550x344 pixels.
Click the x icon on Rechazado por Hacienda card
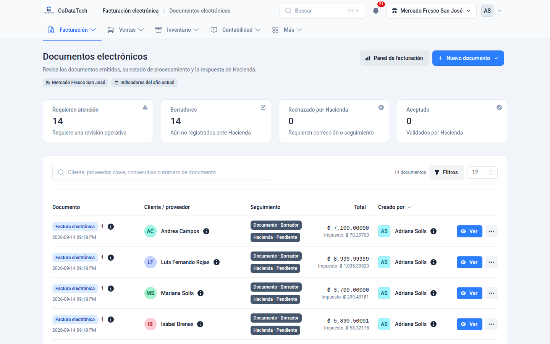click(381, 107)
